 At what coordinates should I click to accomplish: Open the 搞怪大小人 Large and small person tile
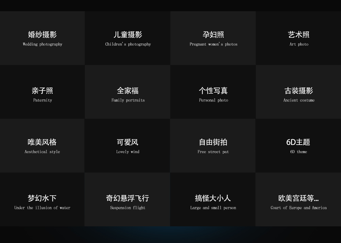(213, 199)
